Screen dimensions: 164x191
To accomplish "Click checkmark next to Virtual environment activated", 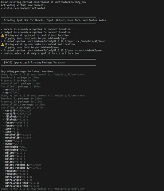I will tap(2, 8).
